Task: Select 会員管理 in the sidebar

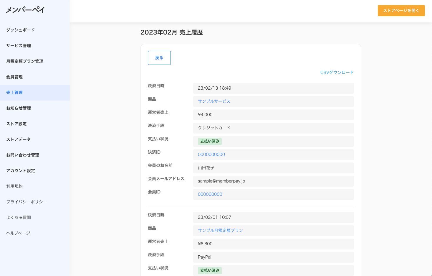Action: pyautogui.click(x=14, y=77)
